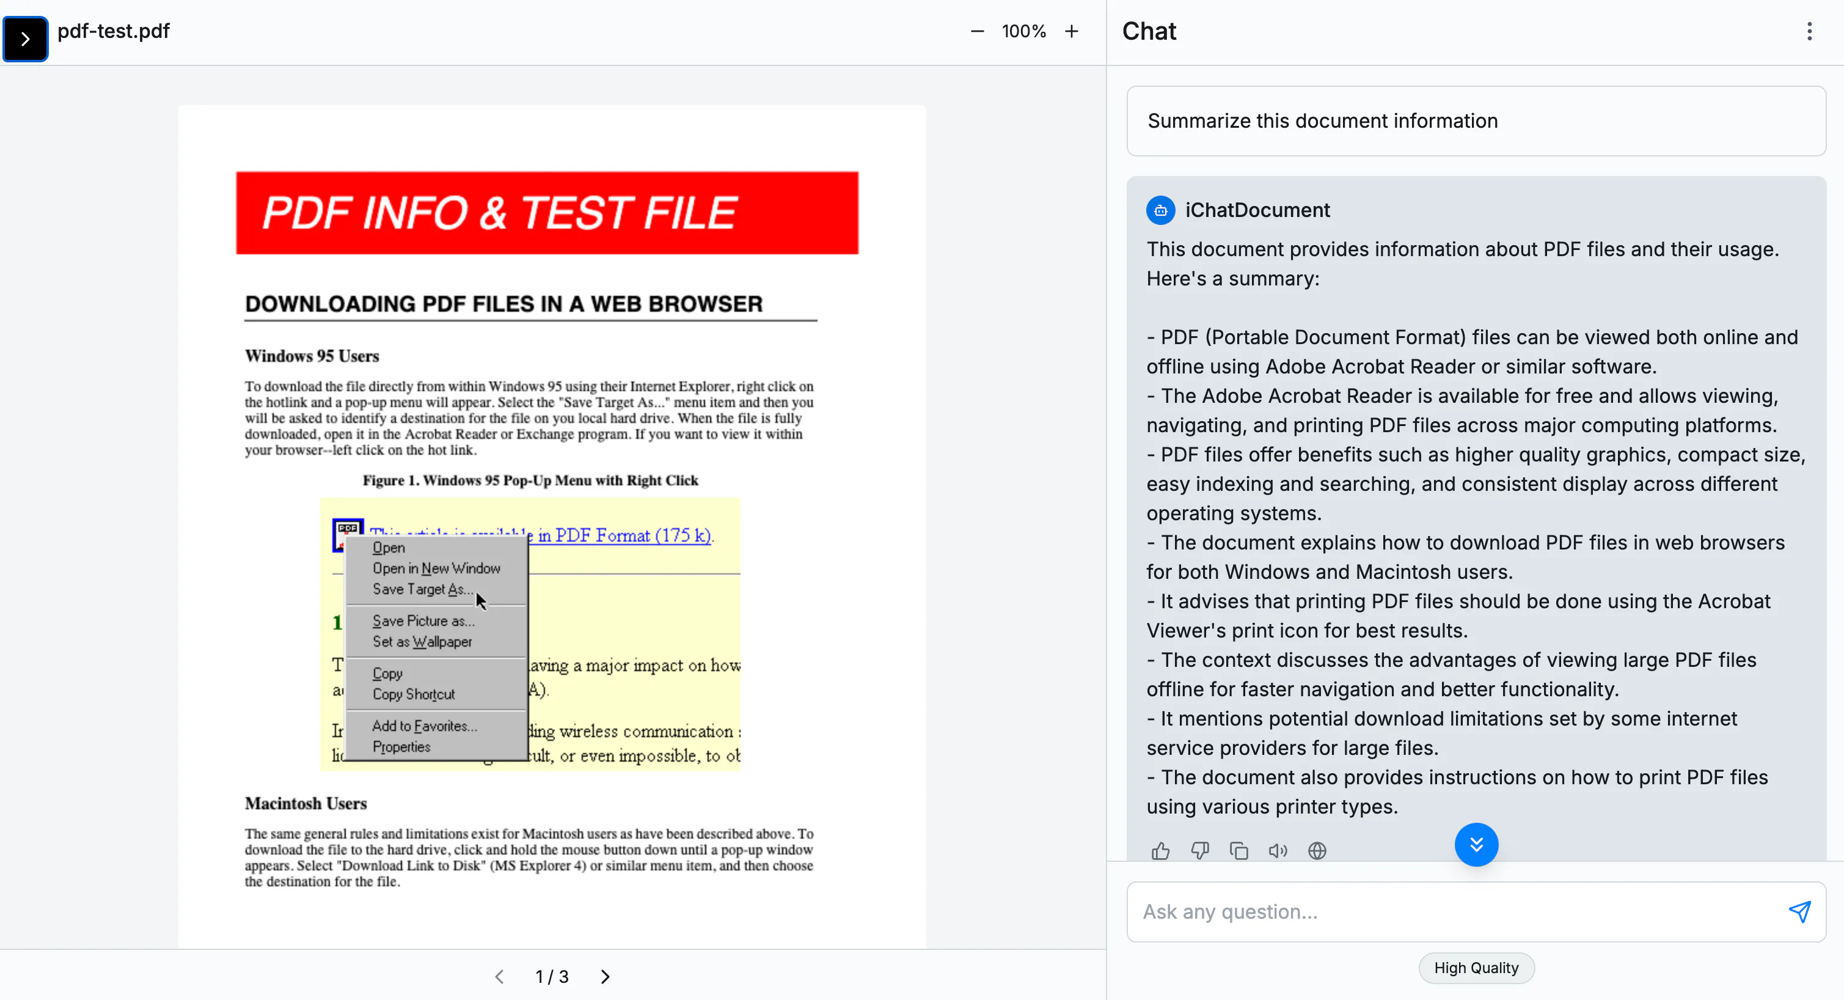Screen dimensions: 1844x1000
Task: Zoom out the PDF with minus button
Action: (977, 32)
